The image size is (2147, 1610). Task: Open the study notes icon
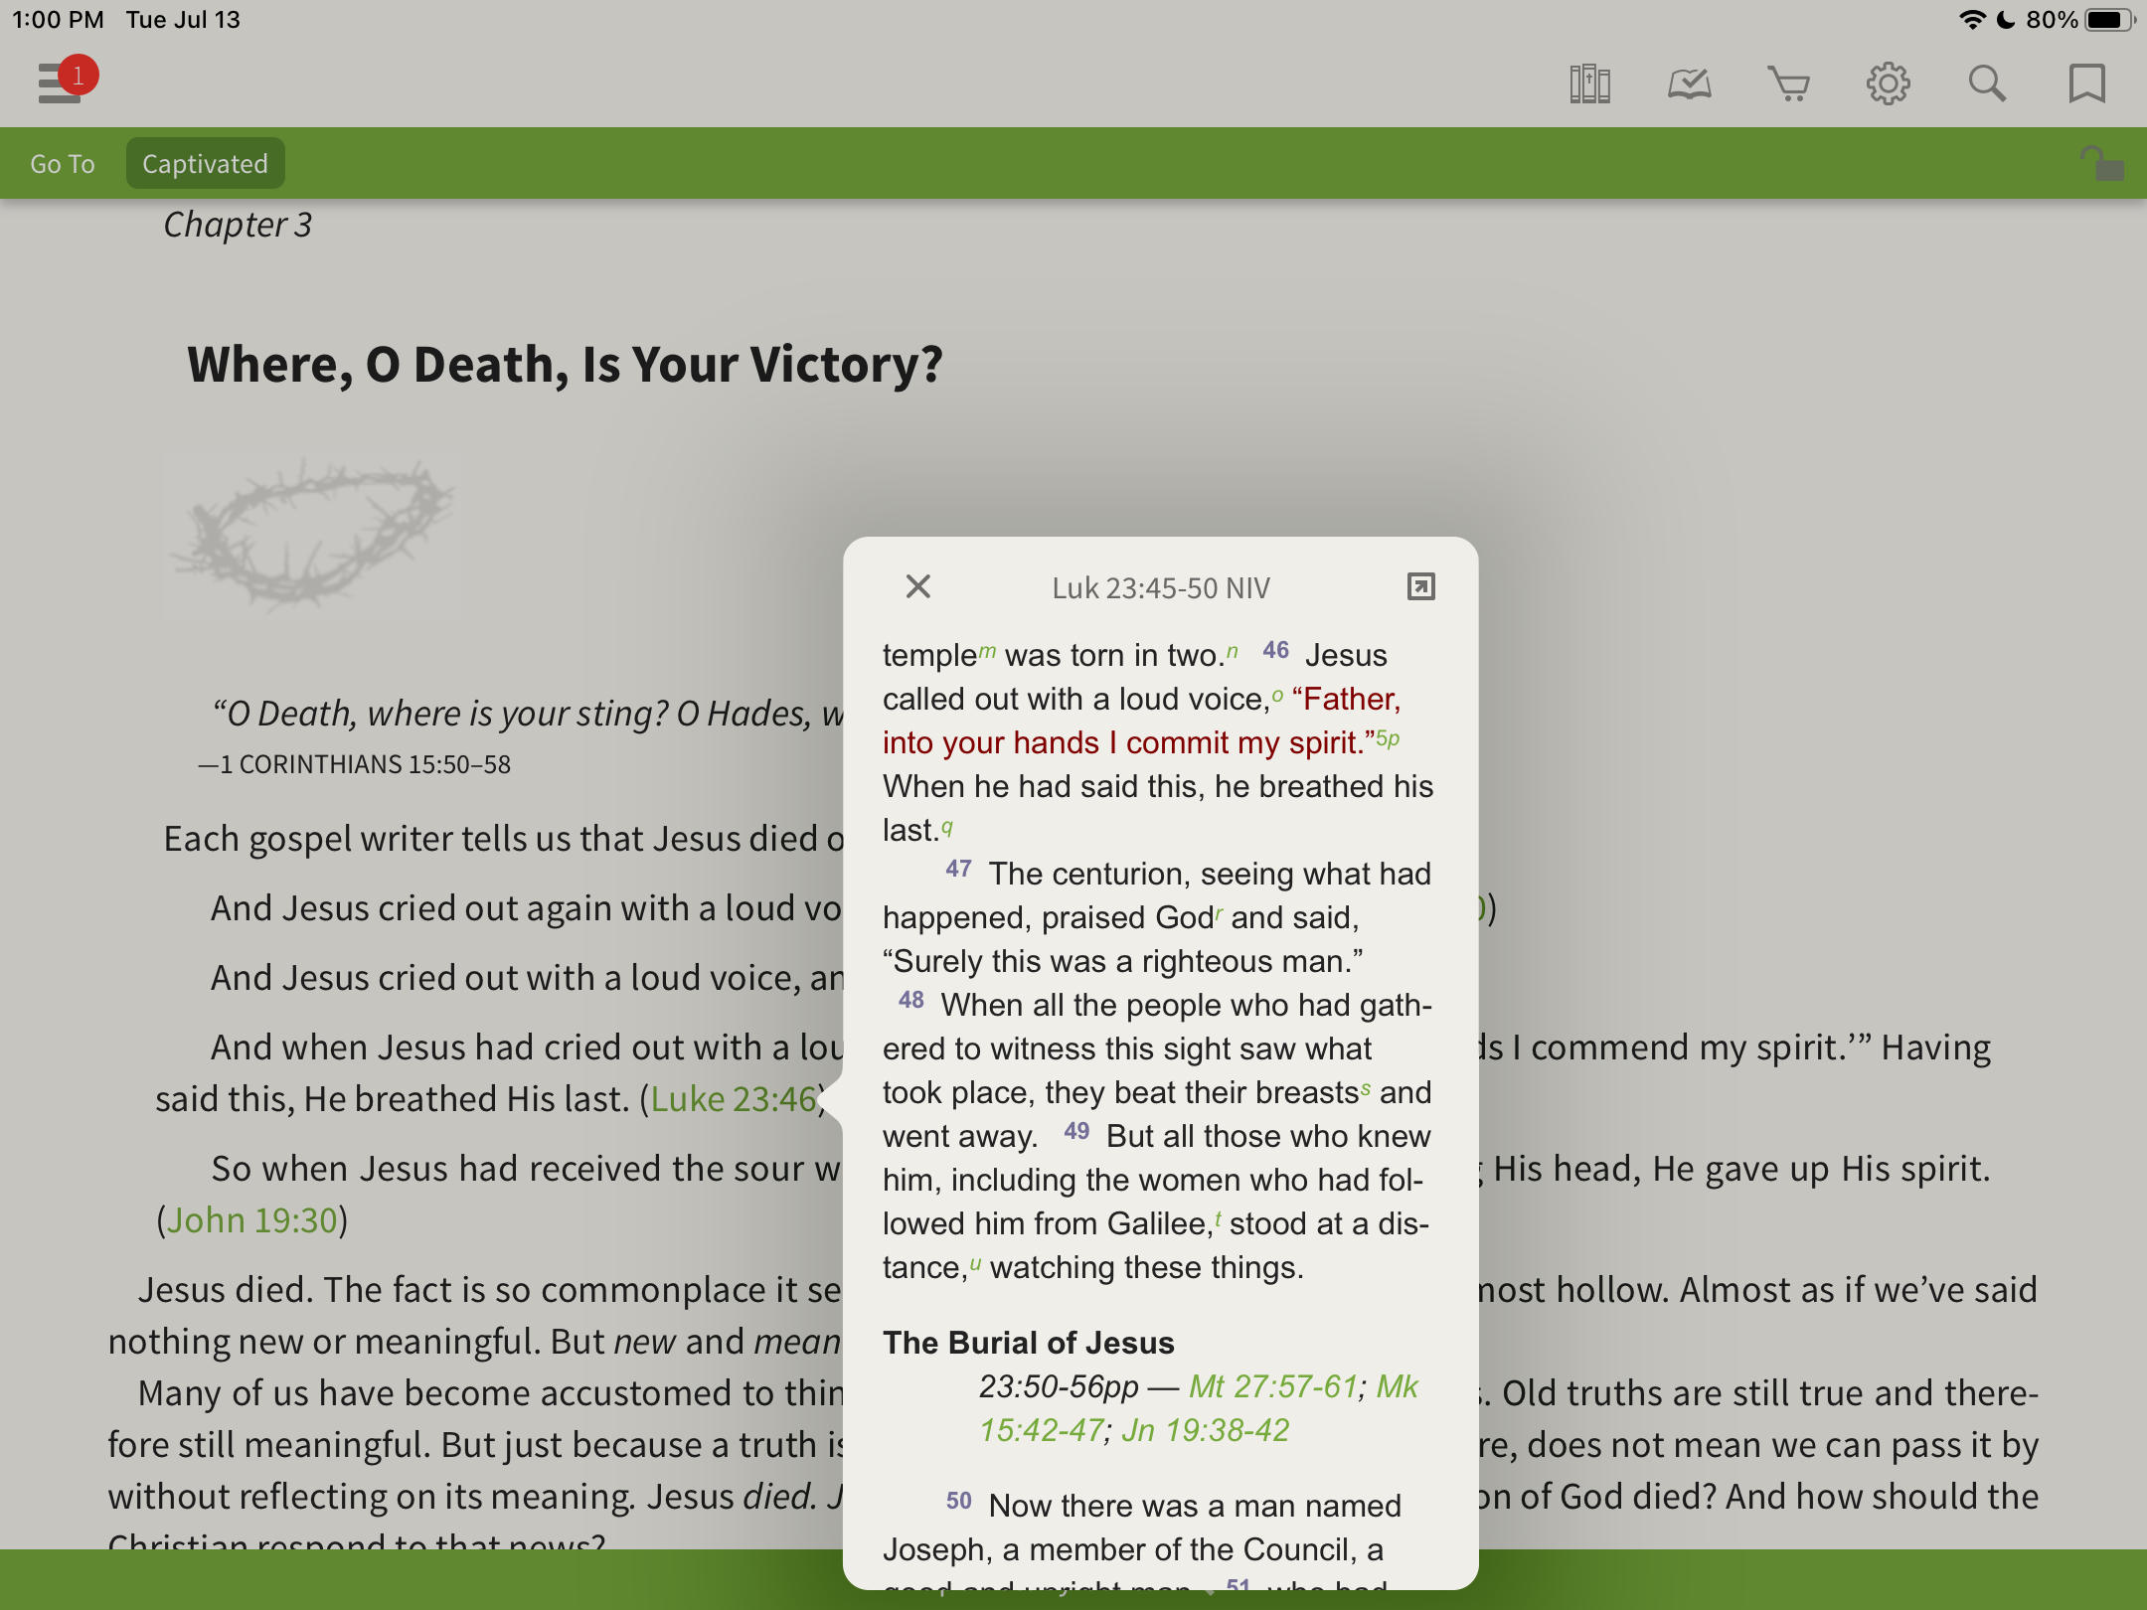1689,84
